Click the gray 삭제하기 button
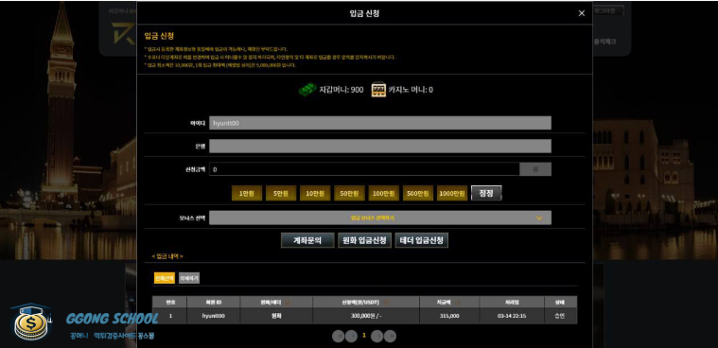 (x=189, y=278)
